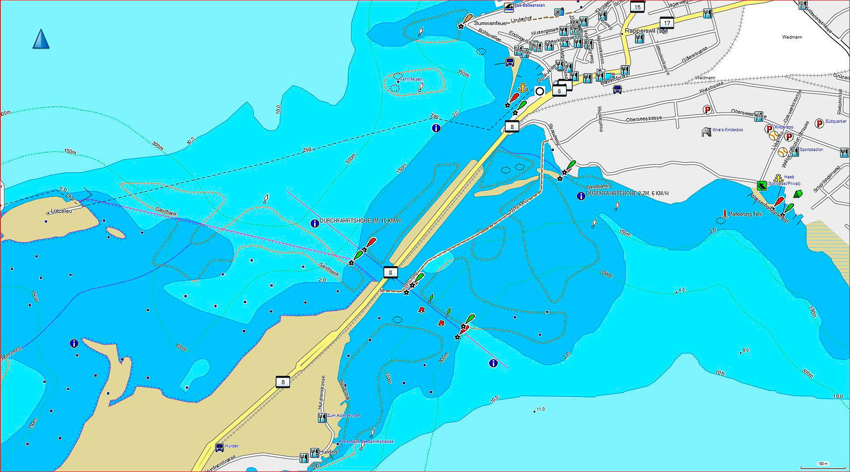Image resolution: width=850 pixels, height=472 pixels.
Task: Click the DURCHFAHRTSHÖHE 3M, 10 KM/H text
Action: 360,221
